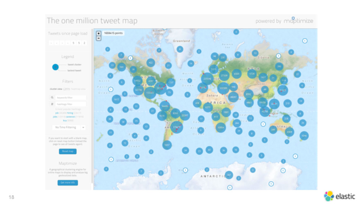This screenshot has width=363, height=204.
Task: Open the 1957 cluster in South America
Action: (x=167, y=145)
